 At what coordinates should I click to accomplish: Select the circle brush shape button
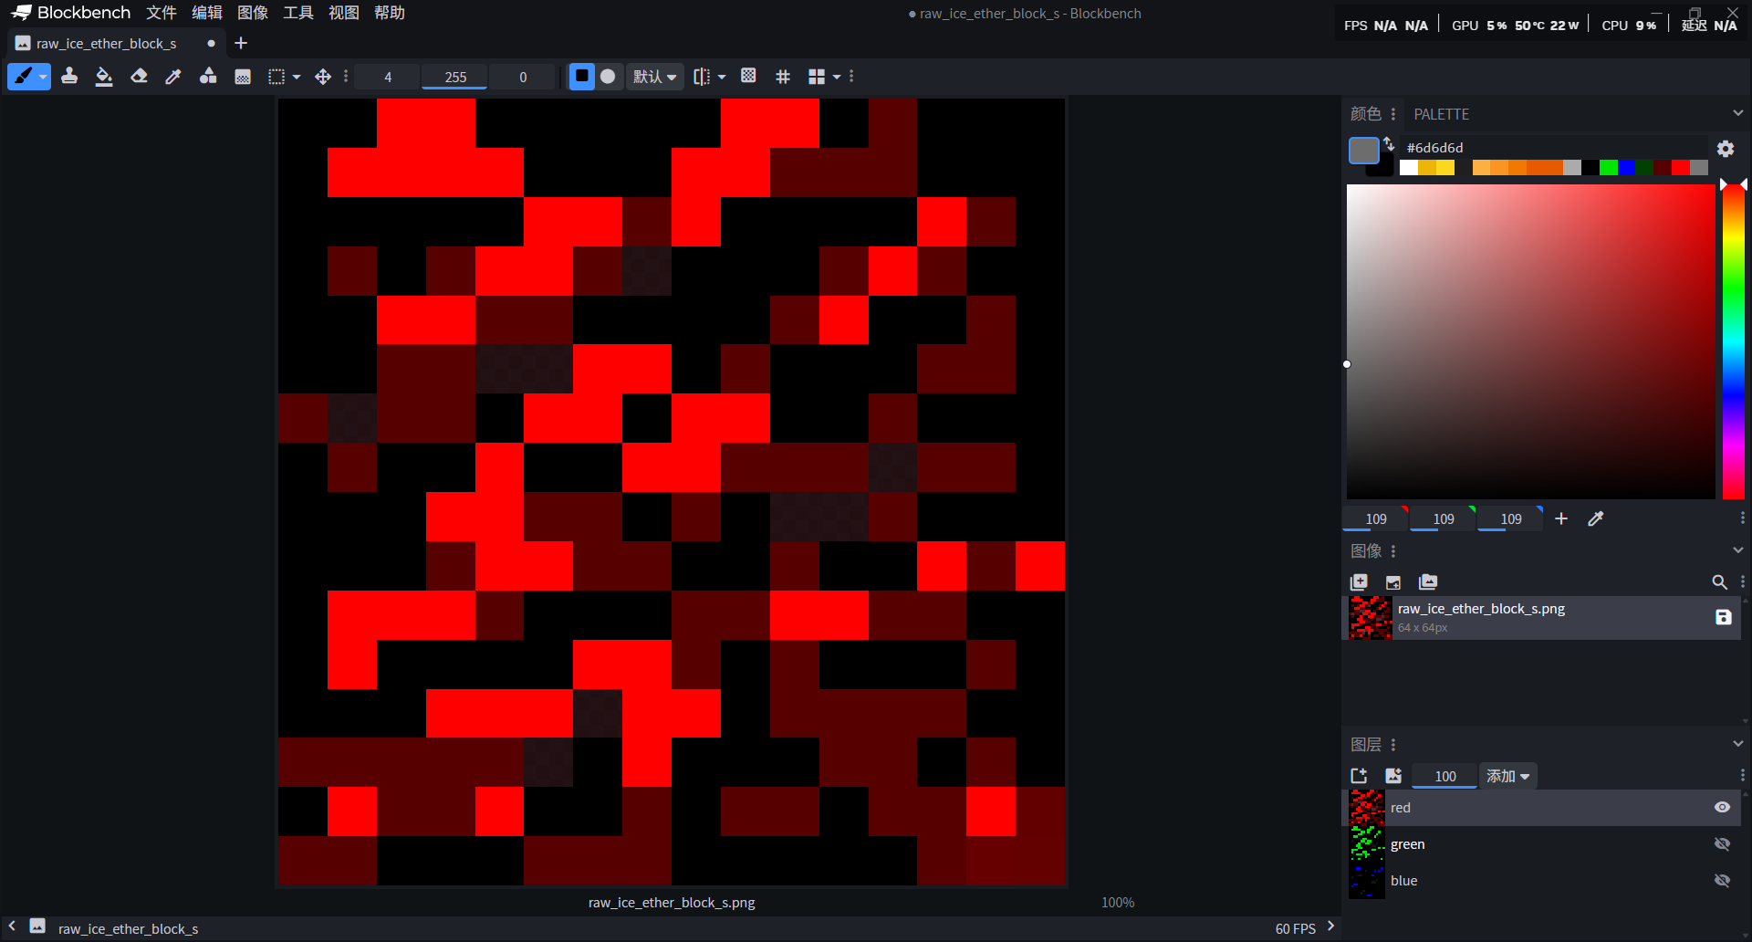click(608, 77)
